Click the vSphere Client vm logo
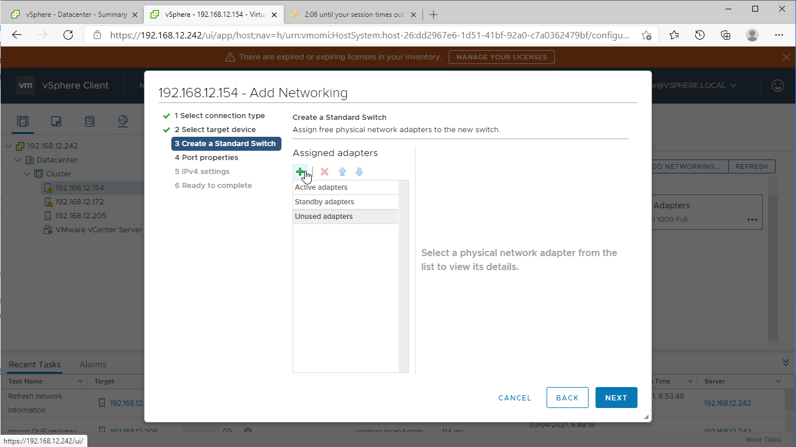 point(26,86)
